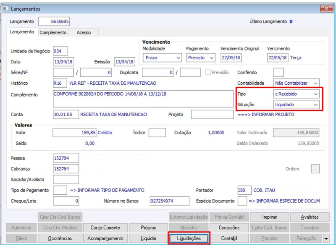Viewport: 336px width, 246px height.
Task: Switch to the Complemento tab
Action: (53, 33)
